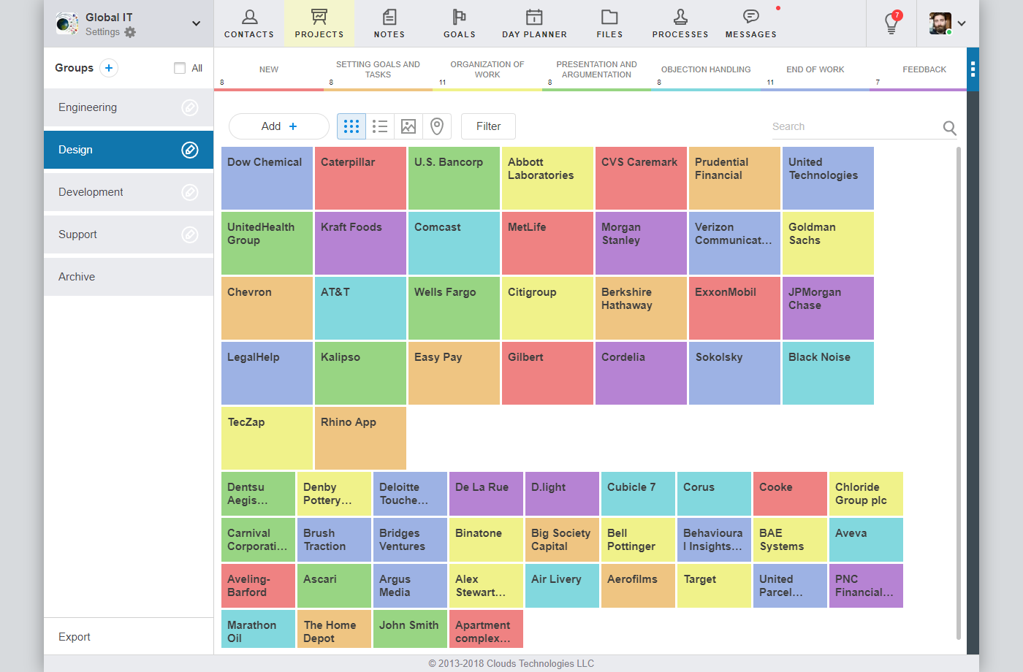This screenshot has width=1023, height=672.
Task: Select End of Work stage
Action: click(815, 69)
